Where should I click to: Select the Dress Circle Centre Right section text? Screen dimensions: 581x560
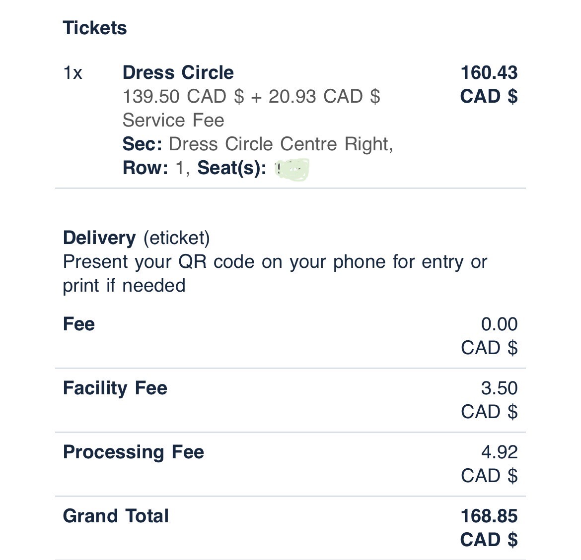(281, 144)
